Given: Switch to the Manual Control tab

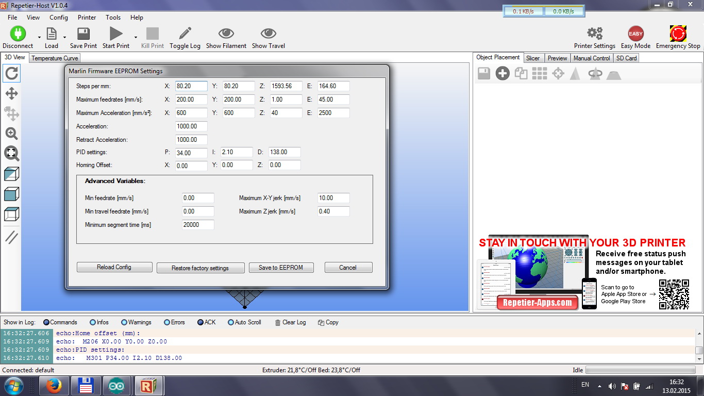Looking at the screenshot, I should pos(592,58).
